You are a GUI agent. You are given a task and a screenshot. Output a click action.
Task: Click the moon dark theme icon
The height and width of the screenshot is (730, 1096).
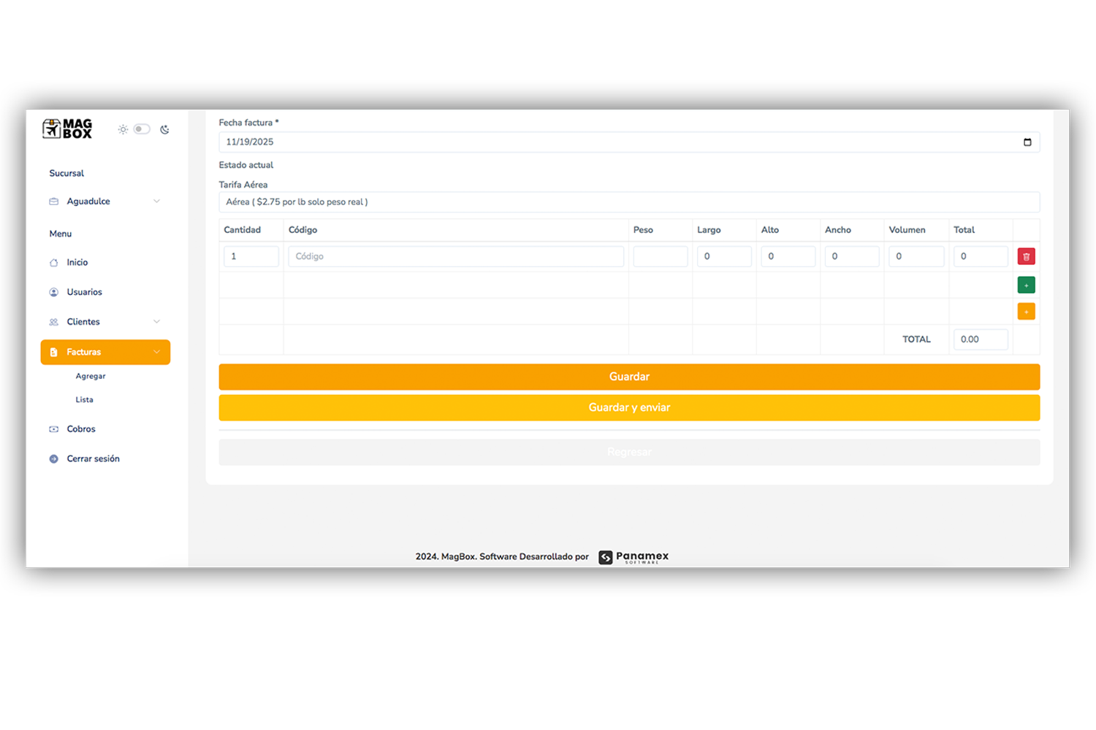point(164,130)
